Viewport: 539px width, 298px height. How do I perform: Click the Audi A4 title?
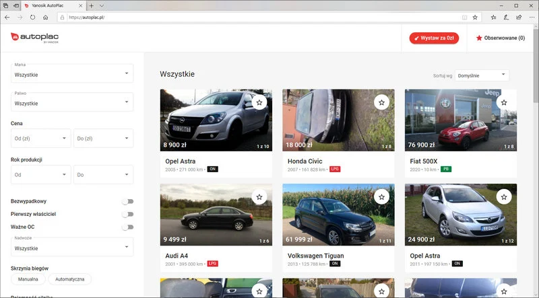(177, 256)
